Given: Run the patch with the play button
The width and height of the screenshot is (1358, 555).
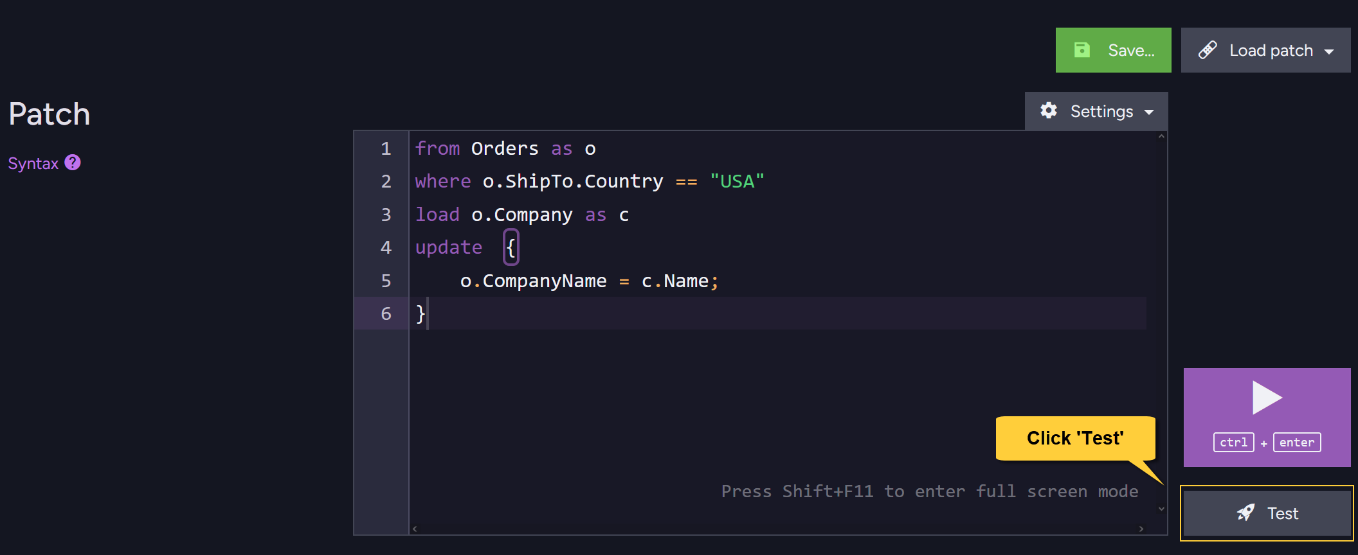Looking at the screenshot, I should pos(1267,417).
